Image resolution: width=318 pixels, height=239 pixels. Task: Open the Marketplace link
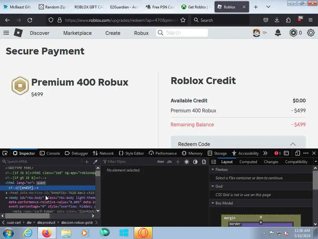(x=77, y=33)
